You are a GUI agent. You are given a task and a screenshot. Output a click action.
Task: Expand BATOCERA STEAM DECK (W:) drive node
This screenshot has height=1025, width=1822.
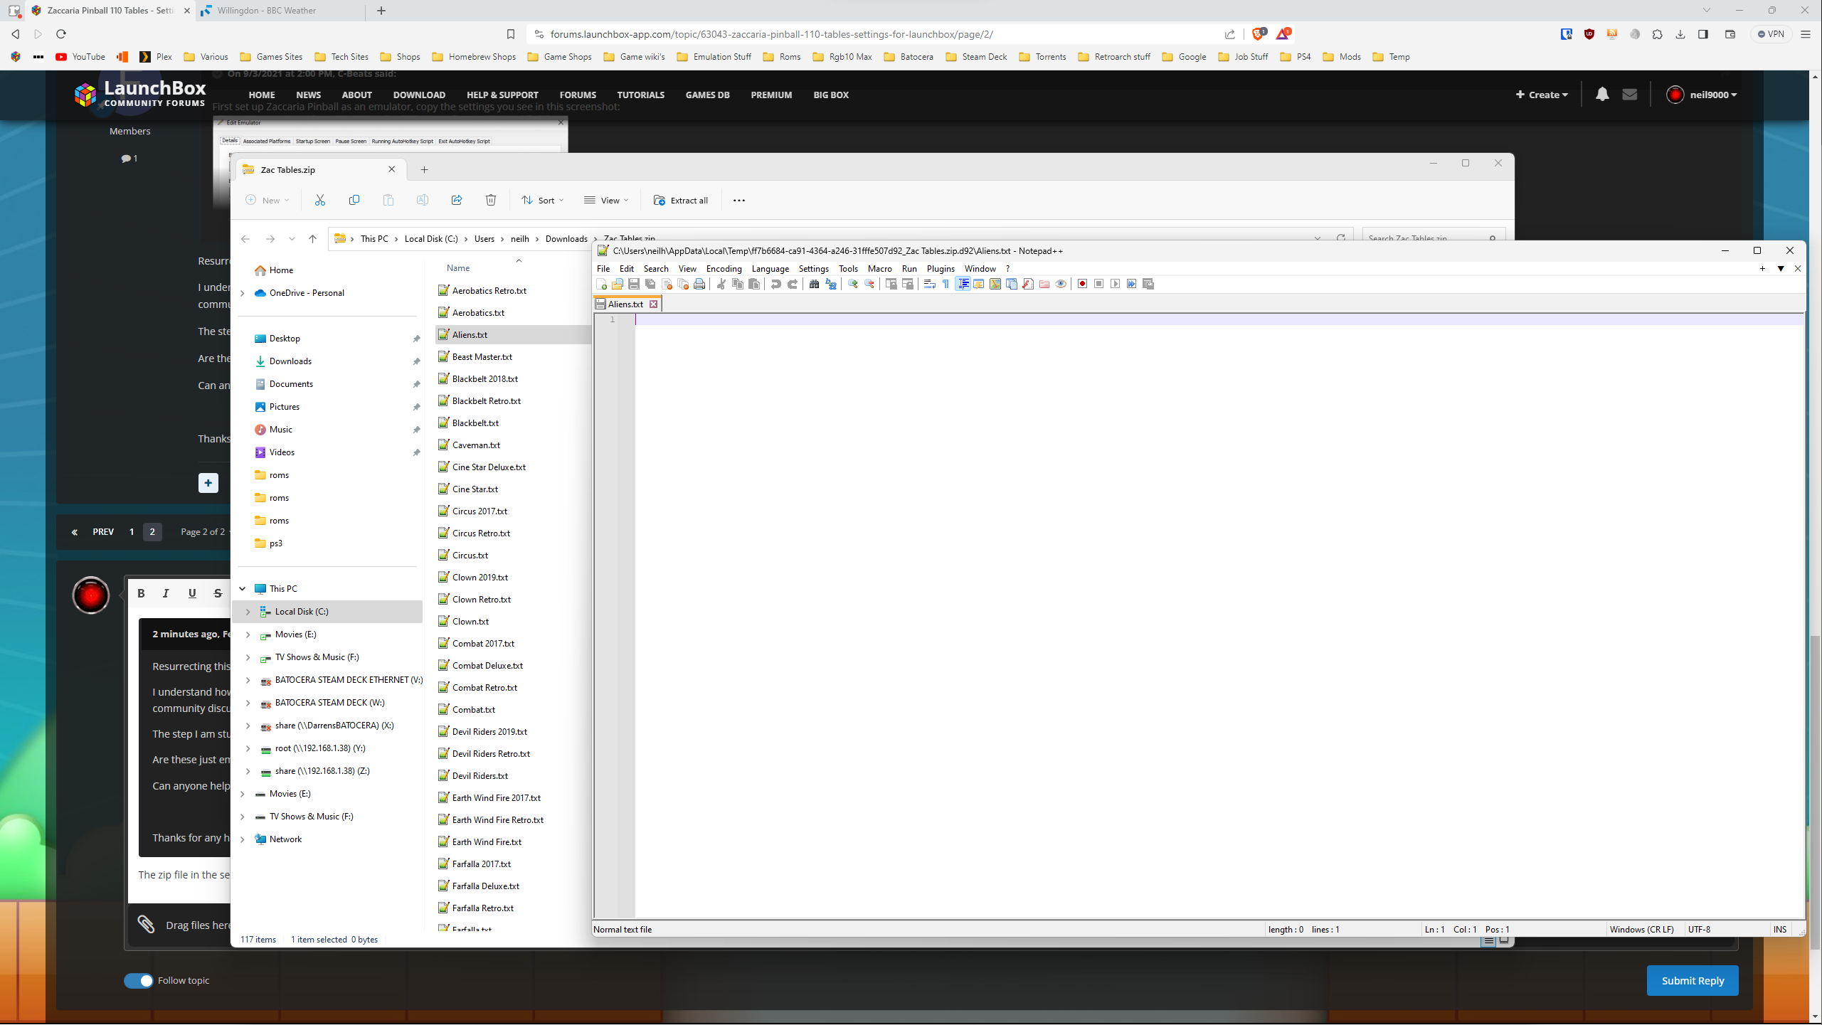(248, 703)
